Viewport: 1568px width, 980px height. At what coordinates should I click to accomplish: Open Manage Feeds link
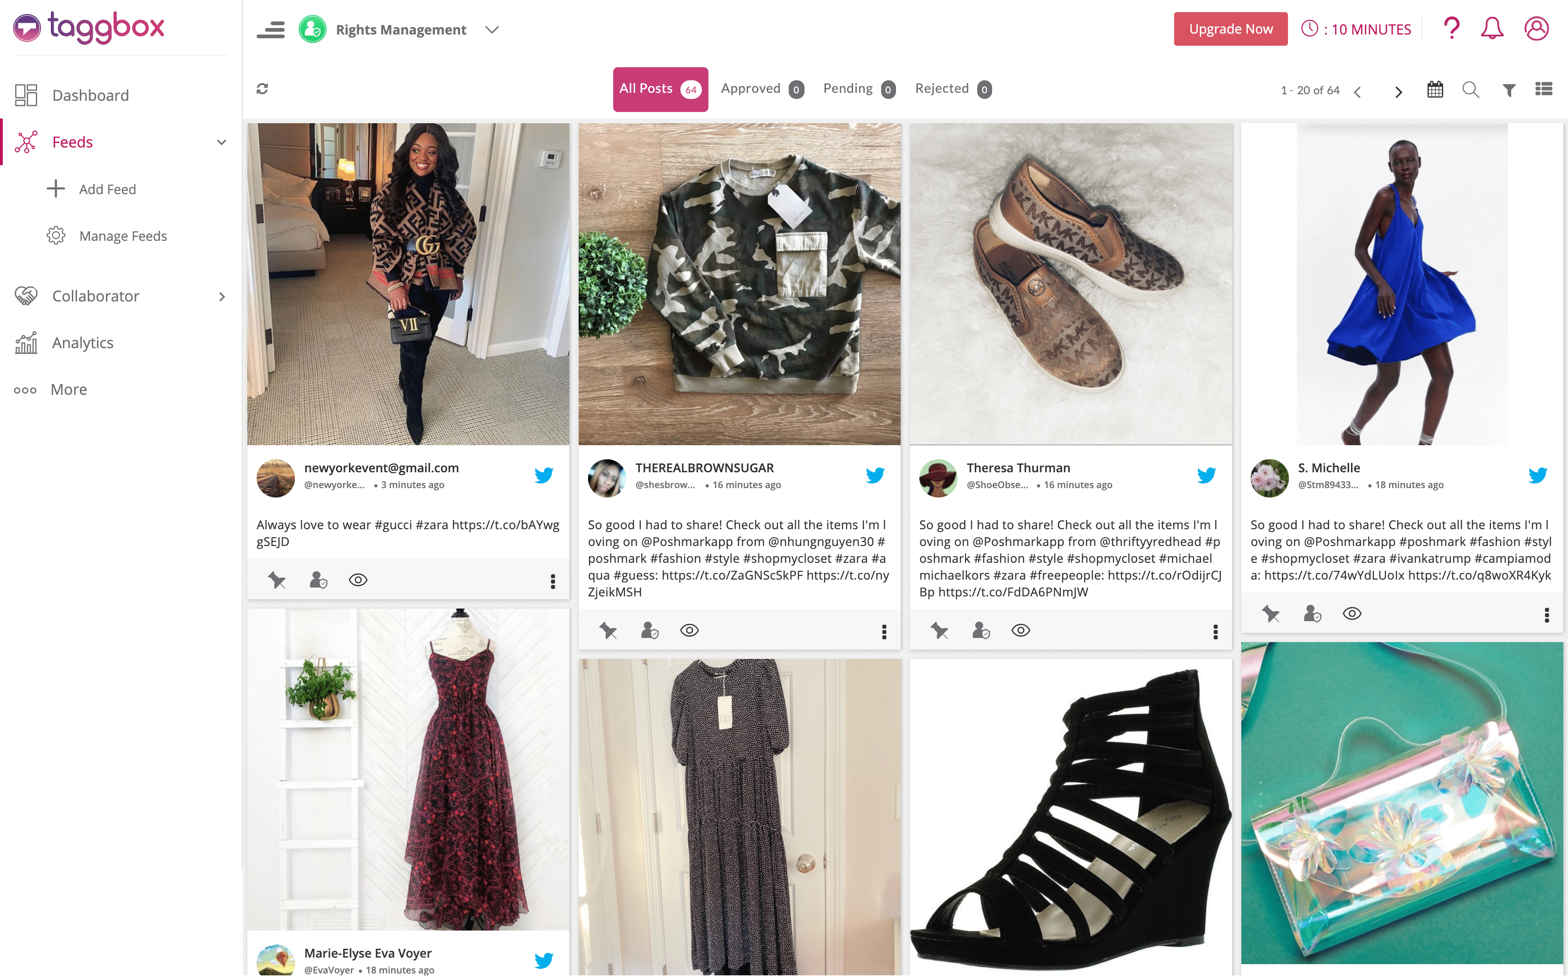click(122, 236)
